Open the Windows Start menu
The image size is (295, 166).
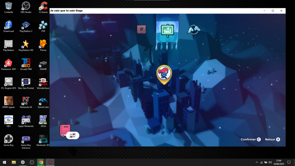click(x=4, y=162)
